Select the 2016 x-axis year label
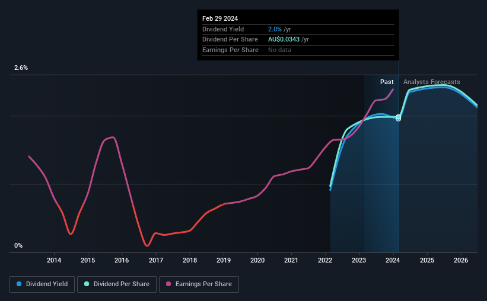The height and width of the screenshot is (301, 487). tap(122, 260)
